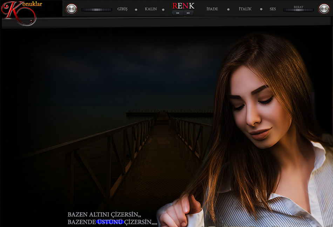Click the dot between İTALİK and SES
The height and width of the screenshot is (227, 333).
pos(261,9)
